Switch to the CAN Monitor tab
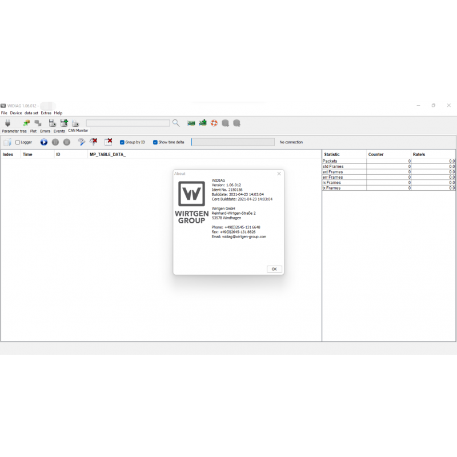457x457 pixels. pos(78,131)
